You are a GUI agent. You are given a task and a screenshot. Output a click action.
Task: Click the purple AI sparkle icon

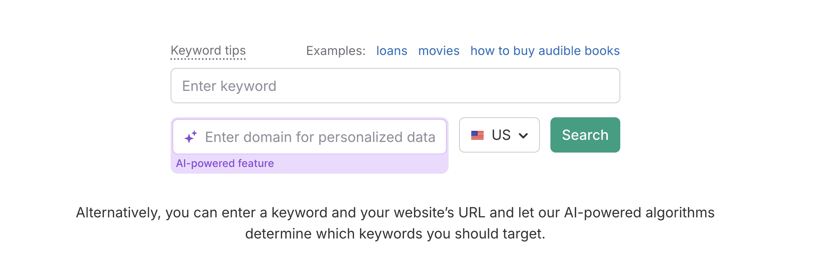pyautogui.click(x=191, y=137)
